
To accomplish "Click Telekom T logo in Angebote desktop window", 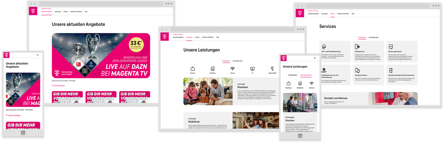I will tap(33, 11).
